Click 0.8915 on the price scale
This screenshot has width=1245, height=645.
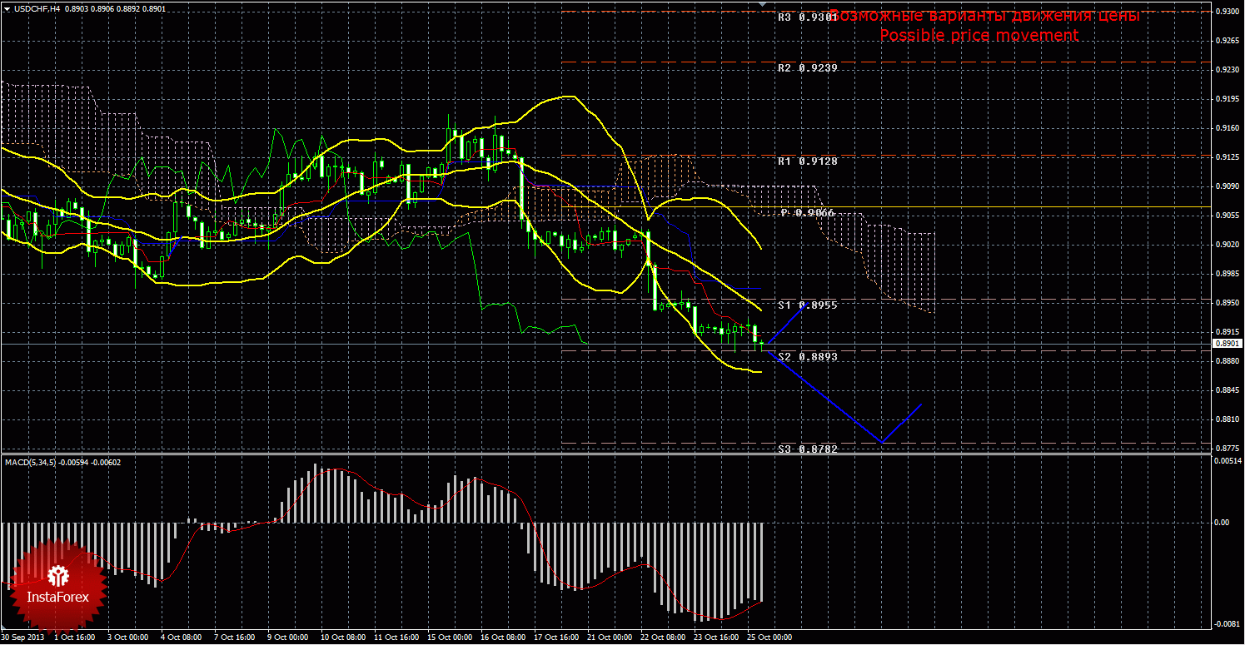pos(1228,332)
